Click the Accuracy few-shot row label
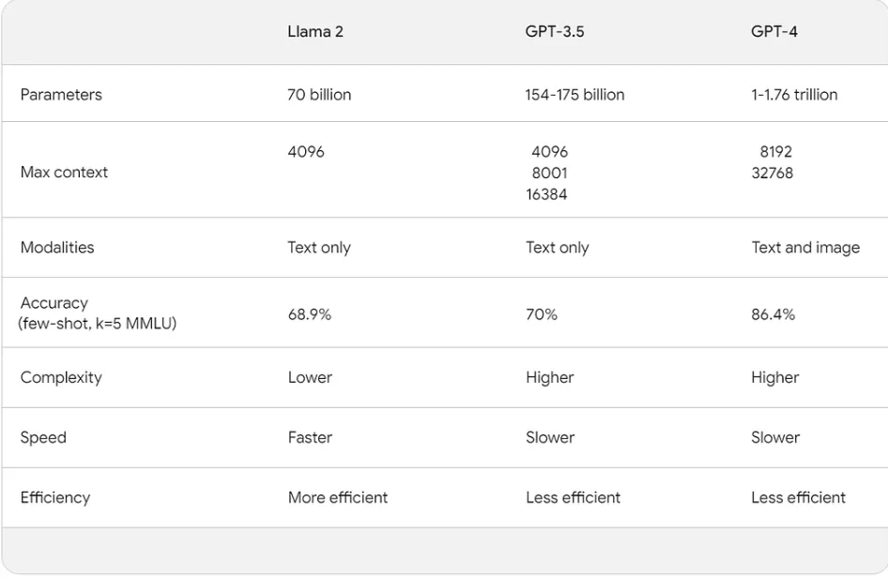The height and width of the screenshot is (578, 888). click(x=98, y=313)
